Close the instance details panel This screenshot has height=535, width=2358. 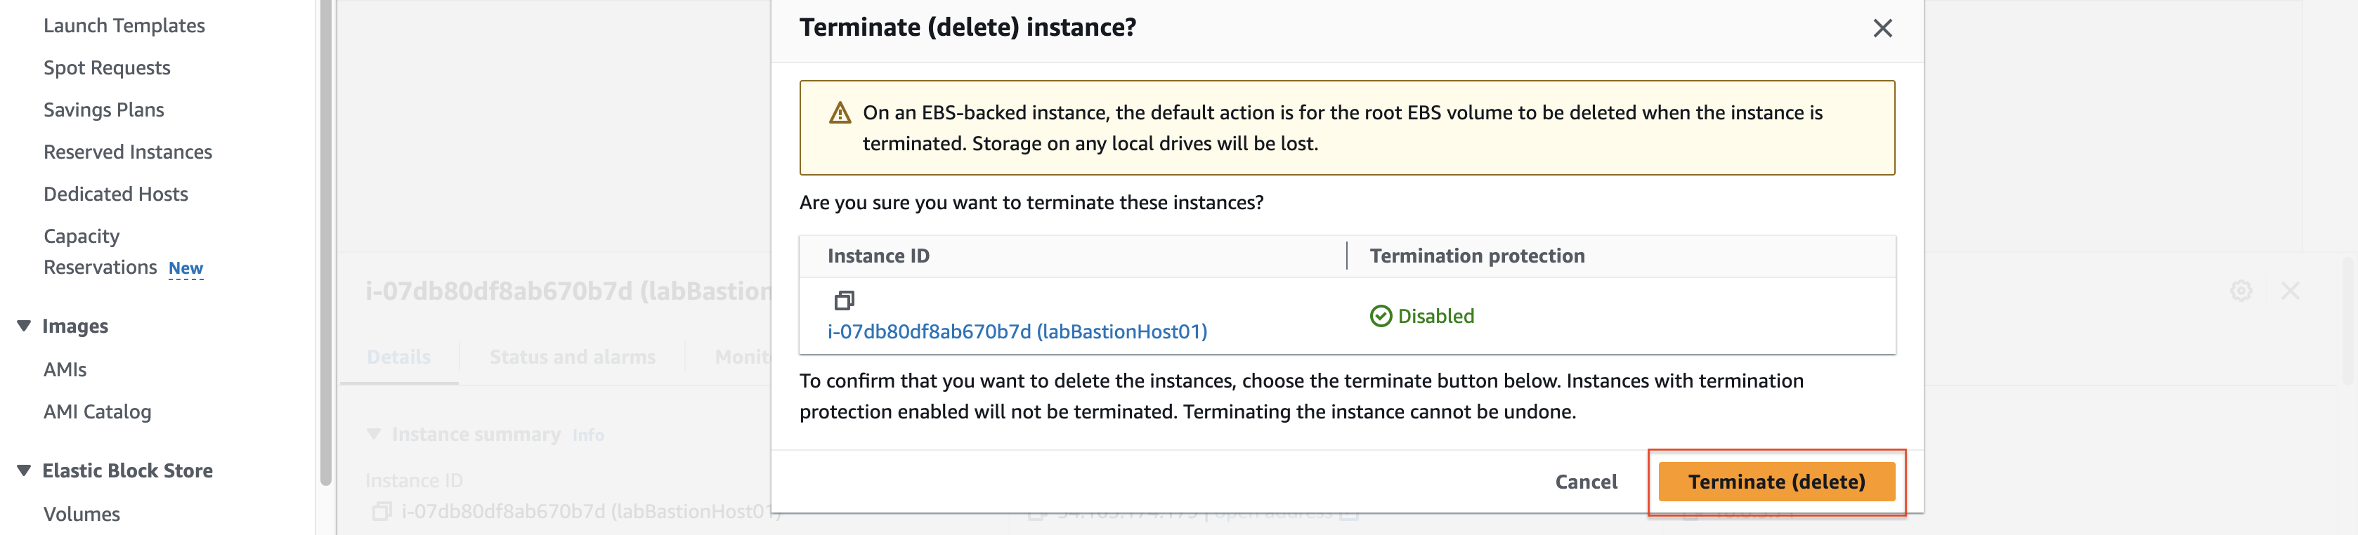(2291, 291)
